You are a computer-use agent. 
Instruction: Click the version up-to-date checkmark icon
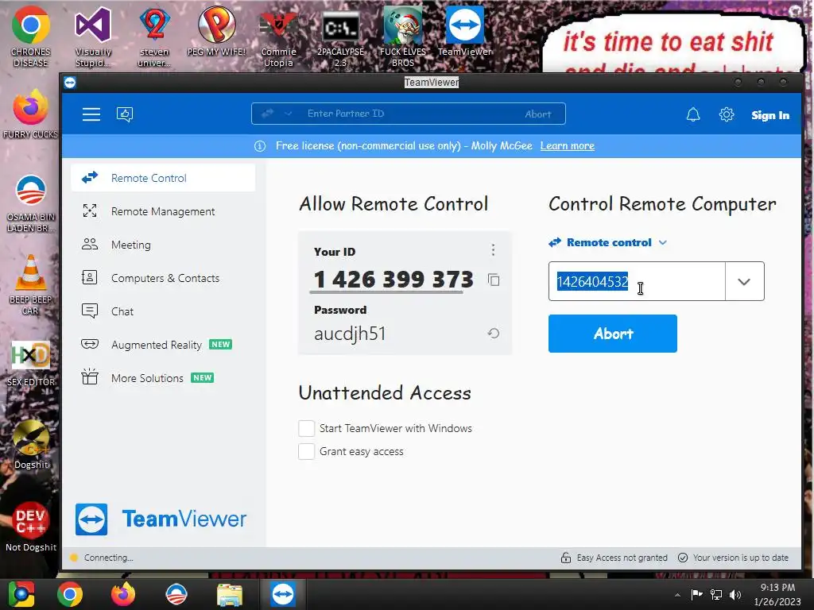(x=683, y=558)
